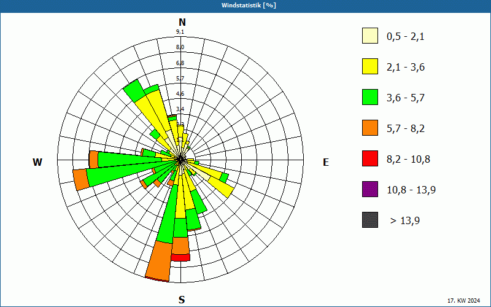Click the dark gray > 13,9 swatch
The height and width of the screenshot is (307, 491).
tap(370, 220)
